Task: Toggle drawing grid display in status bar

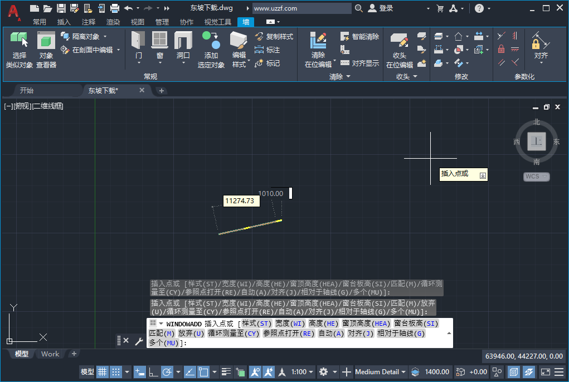Action: (x=103, y=372)
